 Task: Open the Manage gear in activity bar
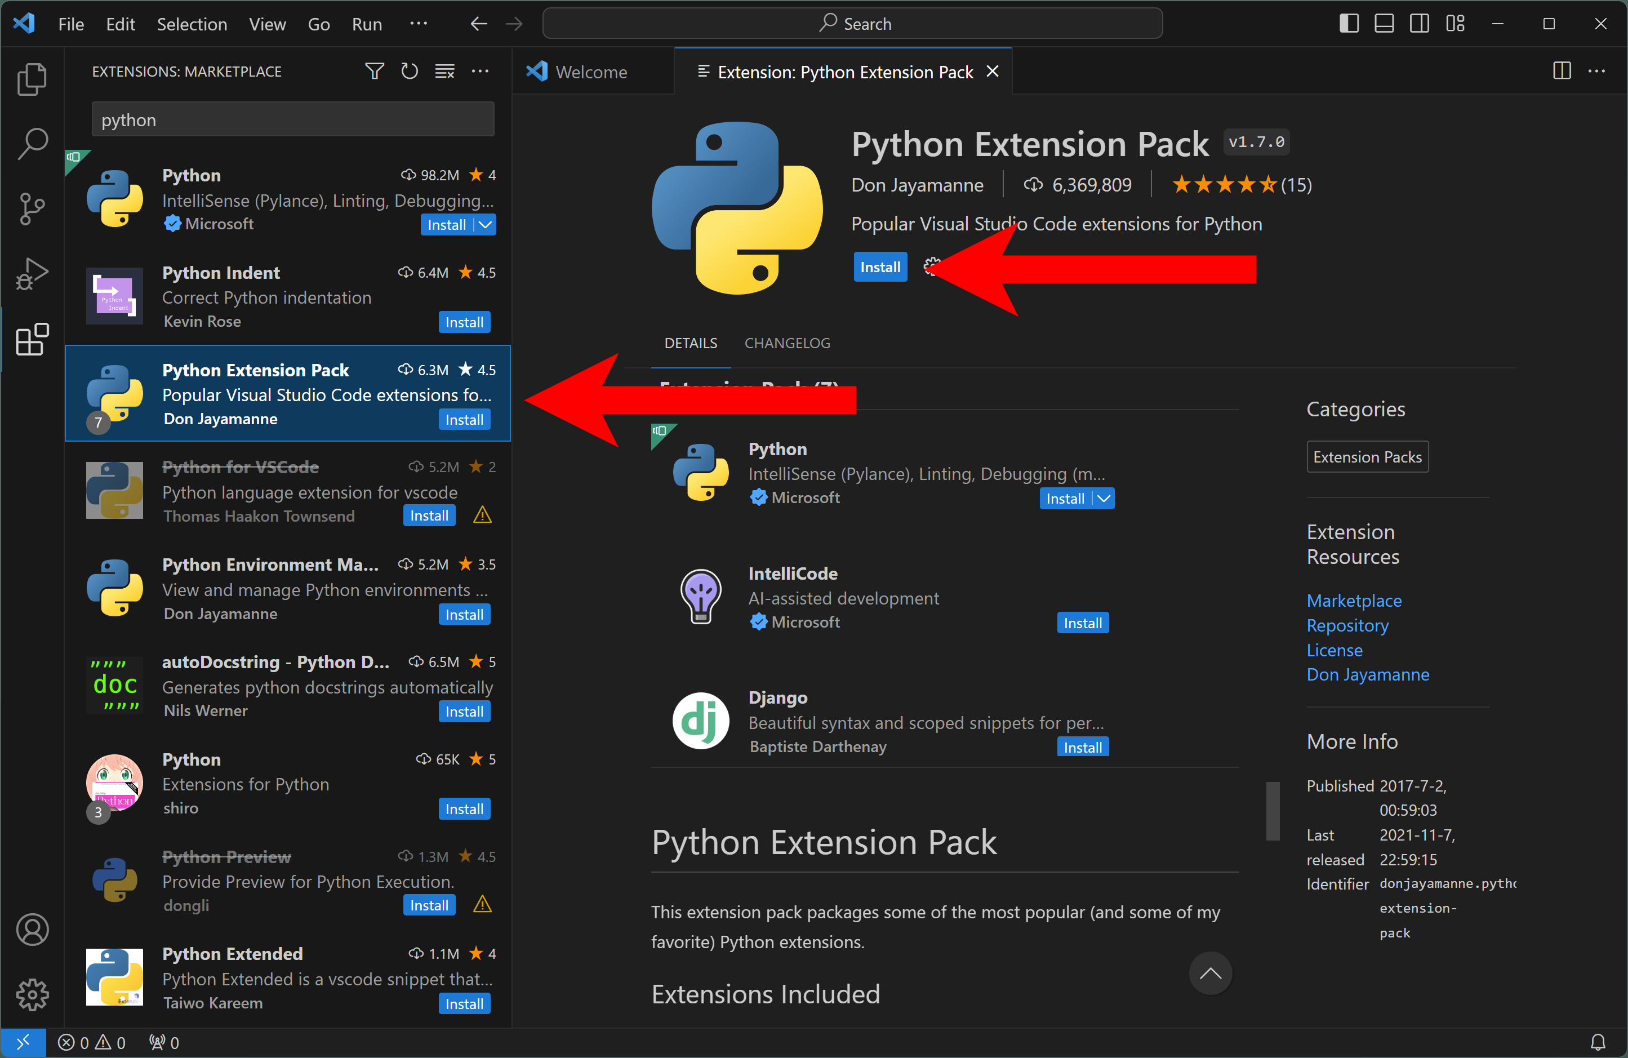click(32, 994)
